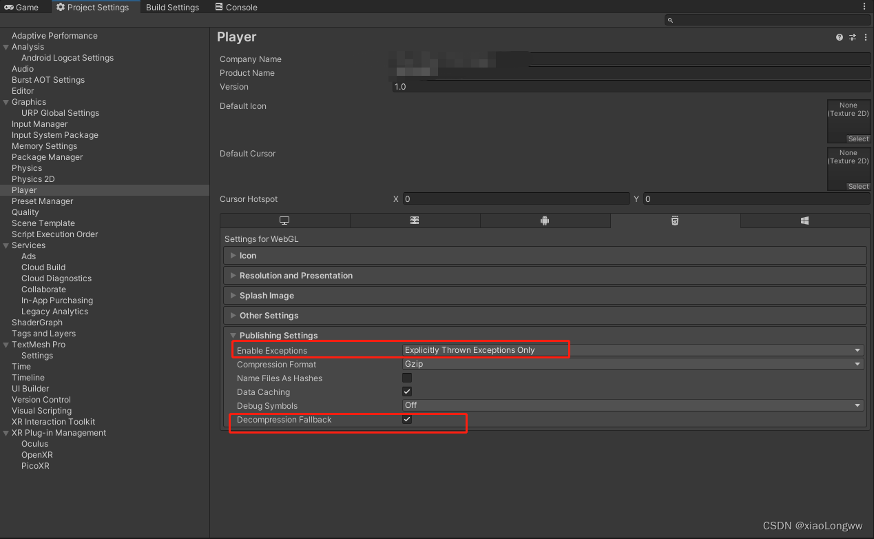Open the Package Manager category
Viewport: 874px width, 539px height.
47,157
